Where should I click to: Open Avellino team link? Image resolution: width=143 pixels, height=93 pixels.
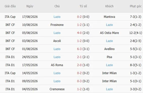coord(109,49)
